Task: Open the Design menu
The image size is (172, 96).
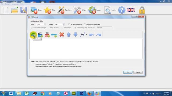Action: tap(8, 4)
